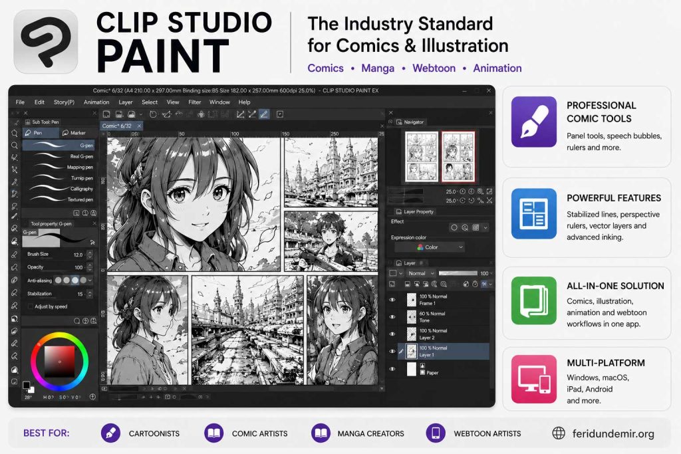Open the File menu
Image resolution: width=681 pixels, height=454 pixels.
20,102
